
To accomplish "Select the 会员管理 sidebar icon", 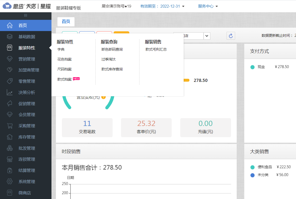I will pyautogui.click(x=10, y=114).
